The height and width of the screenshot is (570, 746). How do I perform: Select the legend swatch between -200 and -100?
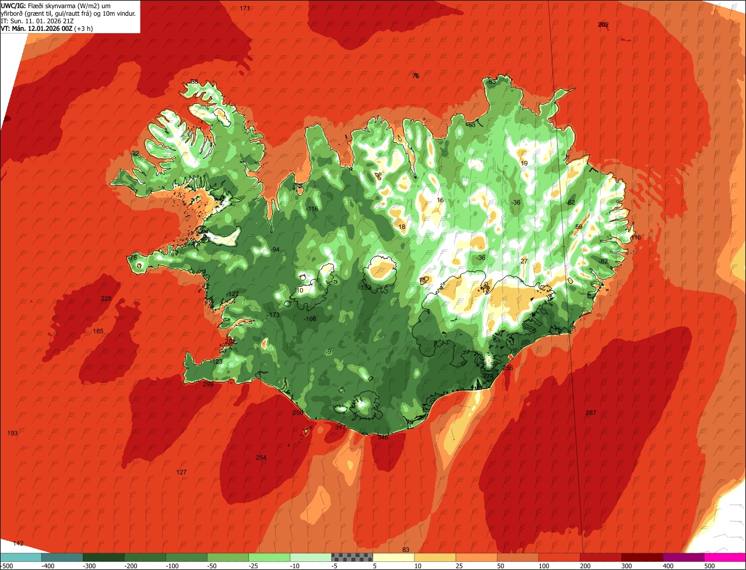click(x=145, y=557)
